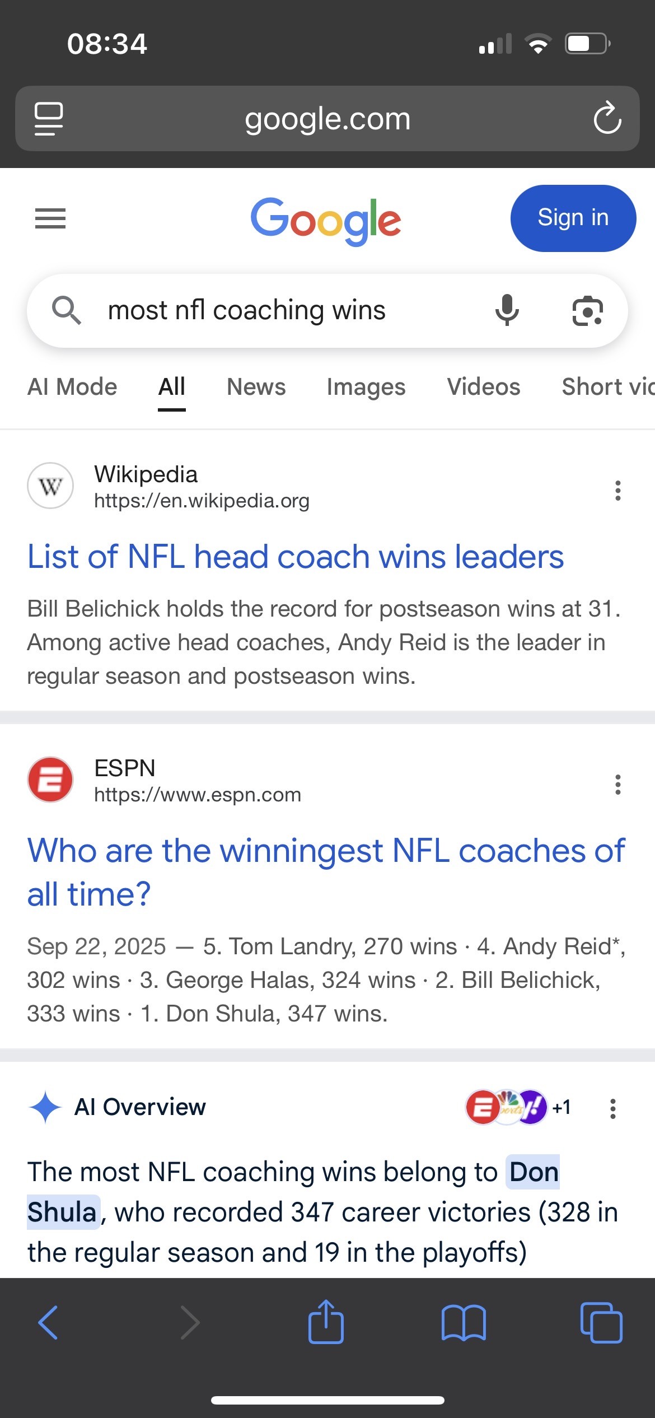This screenshot has height=1418, width=655.
Task: Open more options for ESPN result
Action: click(617, 785)
